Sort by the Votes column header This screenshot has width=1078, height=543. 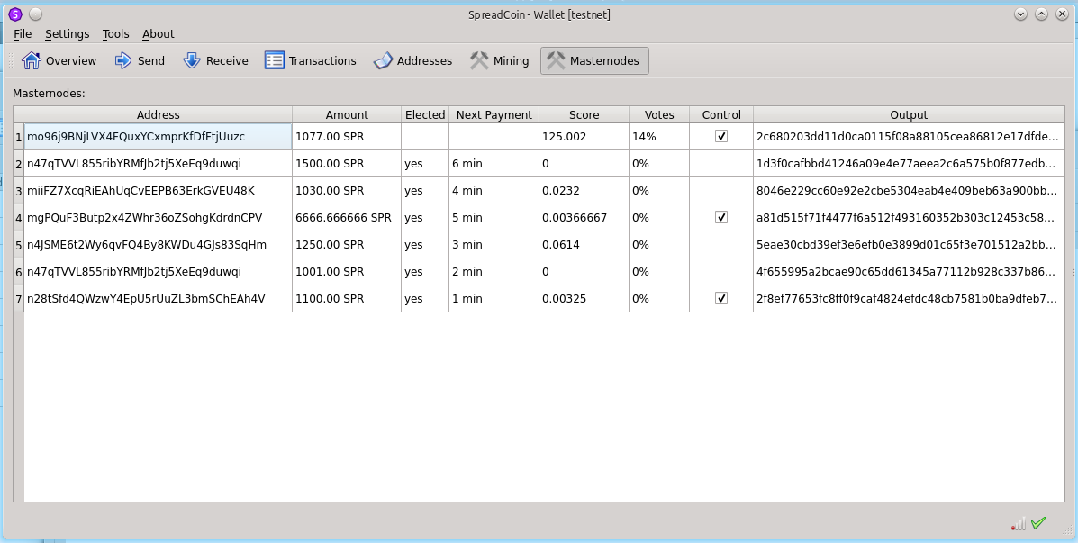(x=659, y=114)
